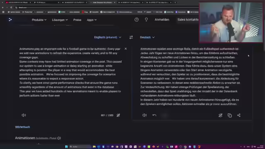This screenshot has height=149, width=265.
Task: Click the DeepL logo icon
Action: [x=10, y=19]
